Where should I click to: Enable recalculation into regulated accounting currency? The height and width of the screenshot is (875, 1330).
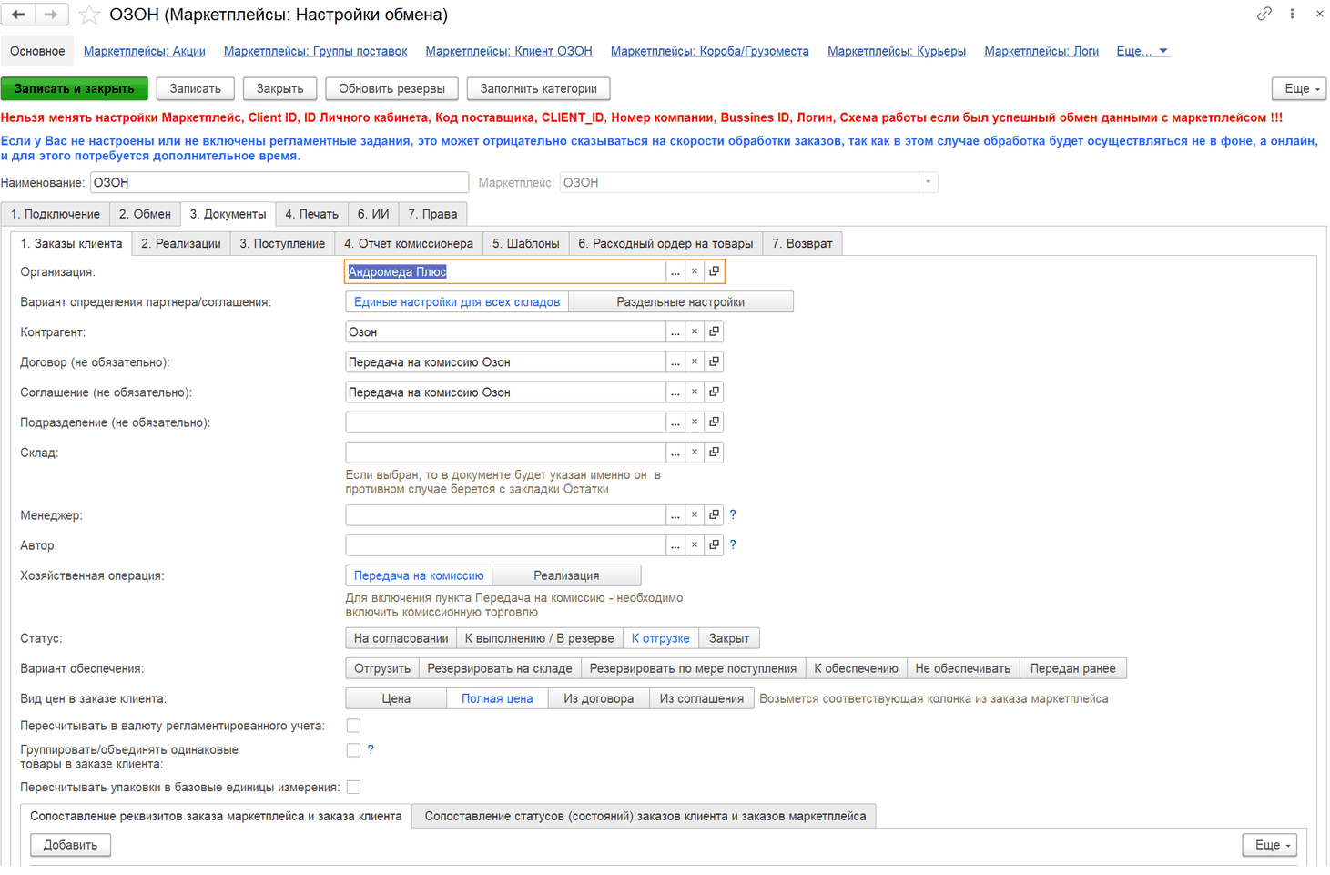(353, 726)
